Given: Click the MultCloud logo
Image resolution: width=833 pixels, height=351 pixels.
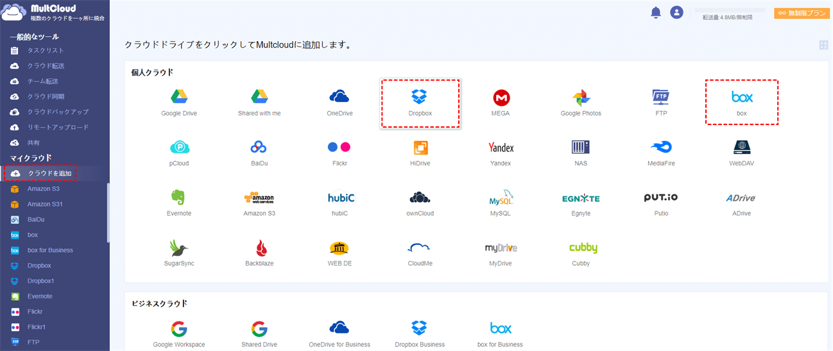Looking at the screenshot, I should (54, 13).
